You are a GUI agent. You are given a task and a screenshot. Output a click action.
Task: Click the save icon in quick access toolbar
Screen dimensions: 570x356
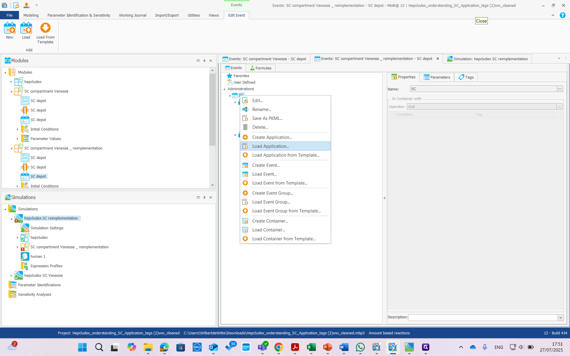pyautogui.click(x=26, y=5)
